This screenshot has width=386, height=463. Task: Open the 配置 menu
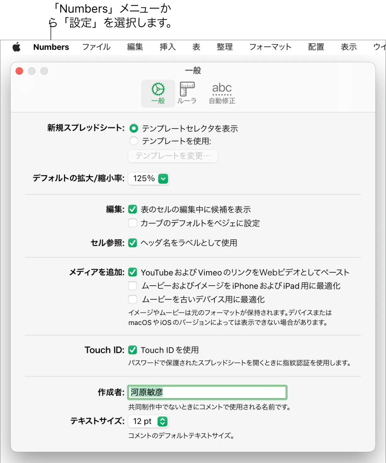316,47
